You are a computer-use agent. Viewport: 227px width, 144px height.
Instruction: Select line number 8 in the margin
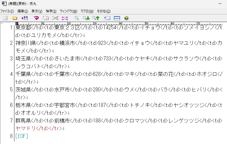(x=11, y=136)
